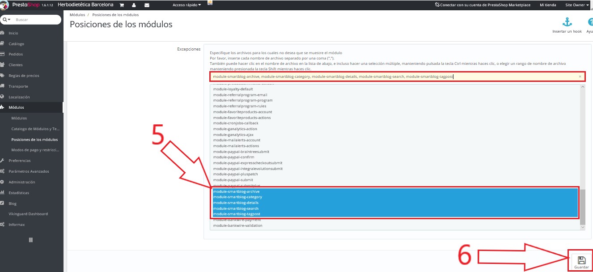Open the cart orders icon in header

tap(122, 5)
